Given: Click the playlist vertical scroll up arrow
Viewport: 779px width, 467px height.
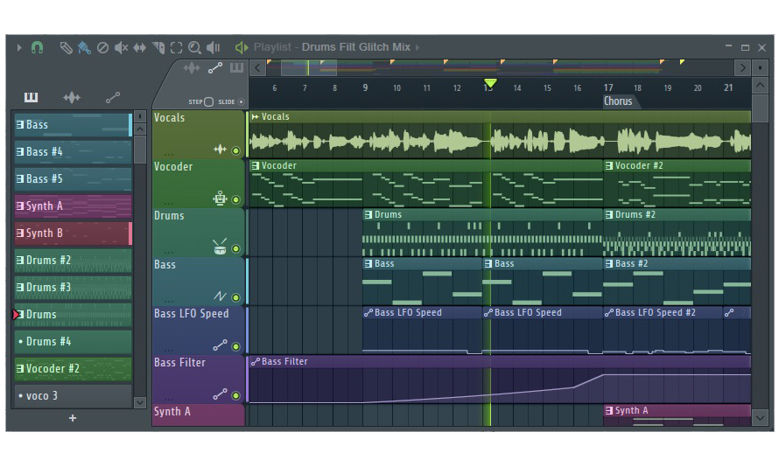Looking at the screenshot, I should tap(760, 86).
